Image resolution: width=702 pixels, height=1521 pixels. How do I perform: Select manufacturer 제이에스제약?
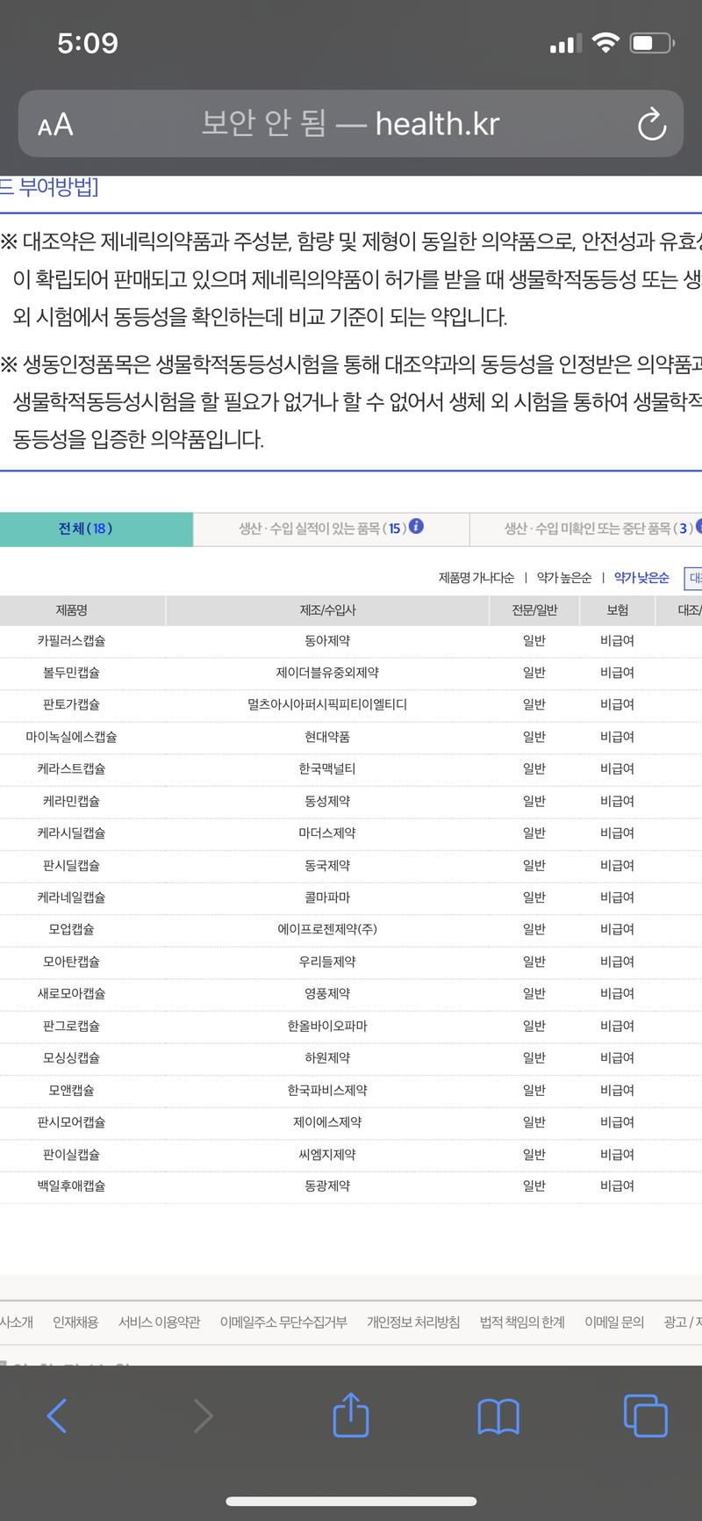click(327, 1122)
